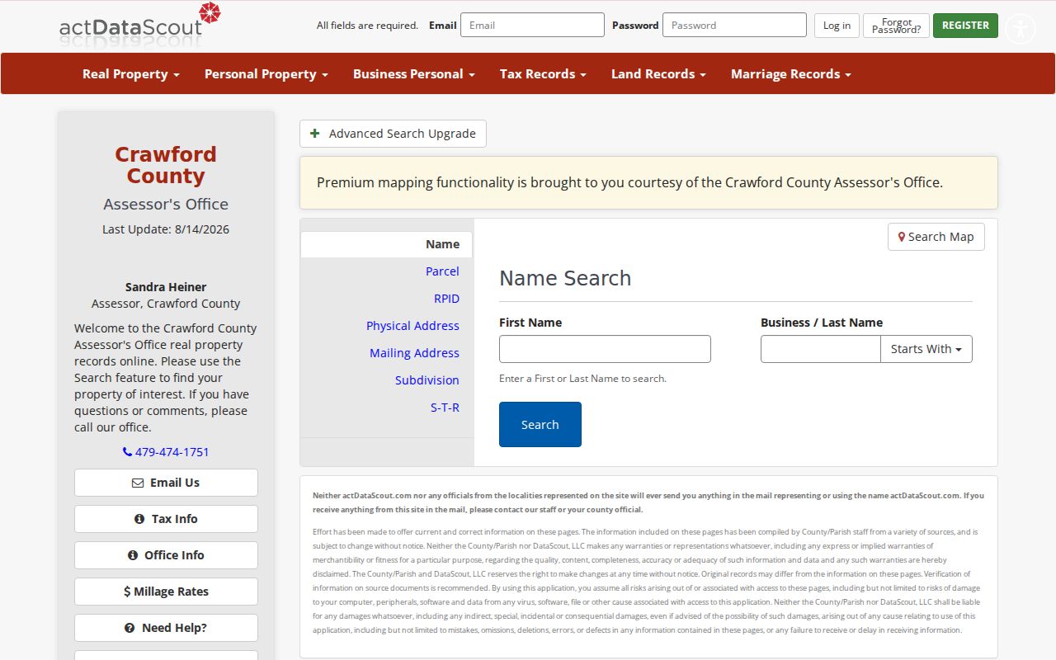Open the accessibility options icon
Image resolution: width=1056 pixels, height=660 pixels.
[1021, 30]
